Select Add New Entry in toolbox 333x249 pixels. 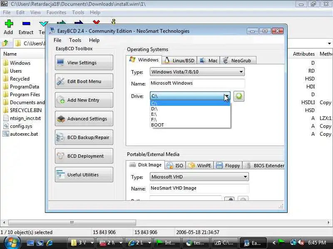[x=84, y=100]
